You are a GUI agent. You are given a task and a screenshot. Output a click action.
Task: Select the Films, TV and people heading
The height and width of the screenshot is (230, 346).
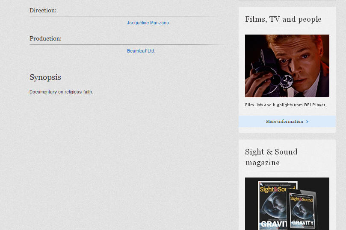283,19
